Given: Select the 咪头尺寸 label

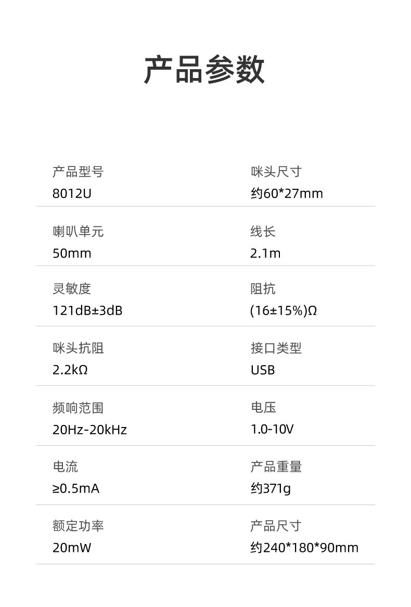Looking at the screenshot, I should (276, 172).
